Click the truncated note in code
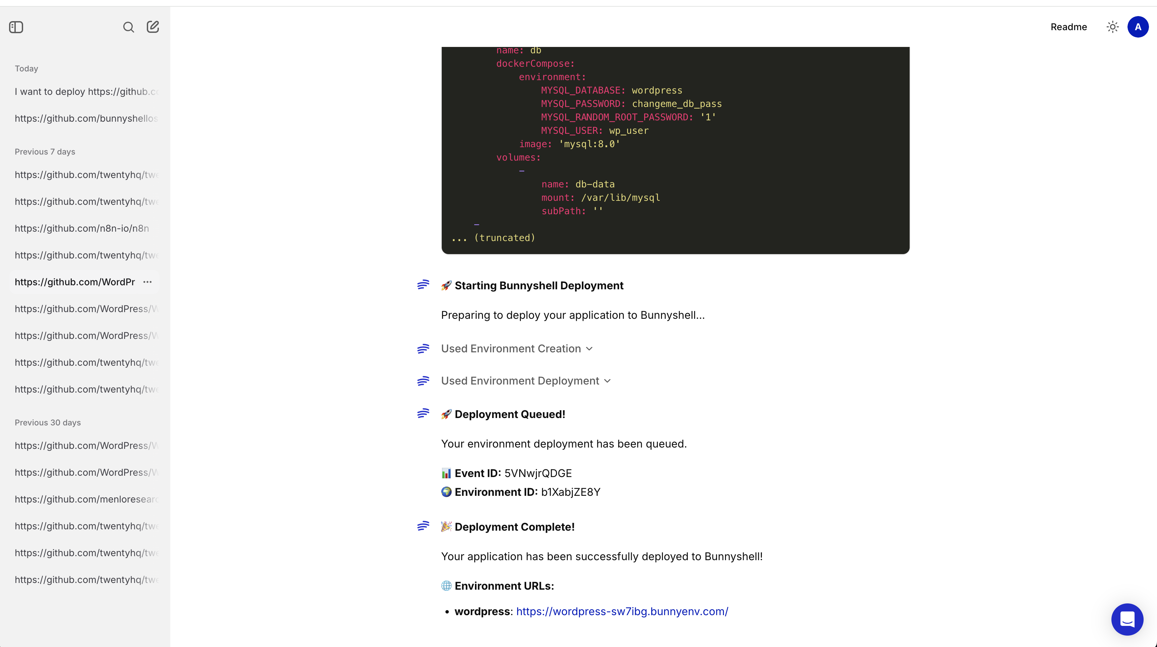 click(x=493, y=238)
